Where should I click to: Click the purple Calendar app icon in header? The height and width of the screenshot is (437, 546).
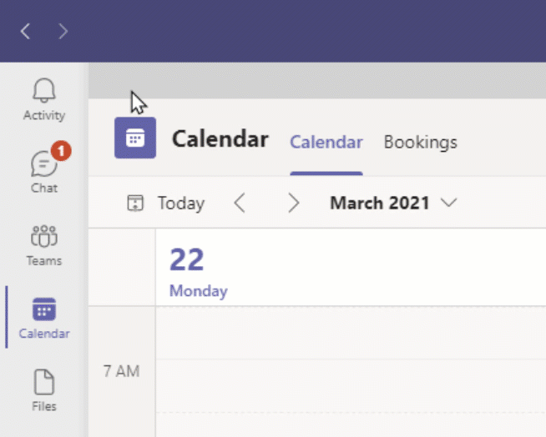[135, 138]
